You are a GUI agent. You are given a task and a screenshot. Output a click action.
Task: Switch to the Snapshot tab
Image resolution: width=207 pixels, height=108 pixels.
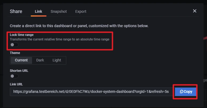pyautogui.click(x=59, y=11)
